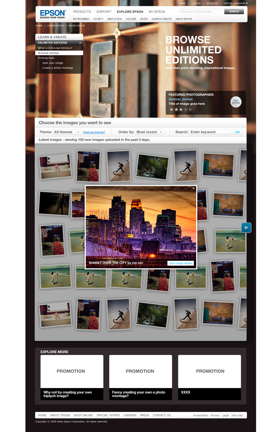Rate the featured image one star
277x432 pixels.
(171, 109)
